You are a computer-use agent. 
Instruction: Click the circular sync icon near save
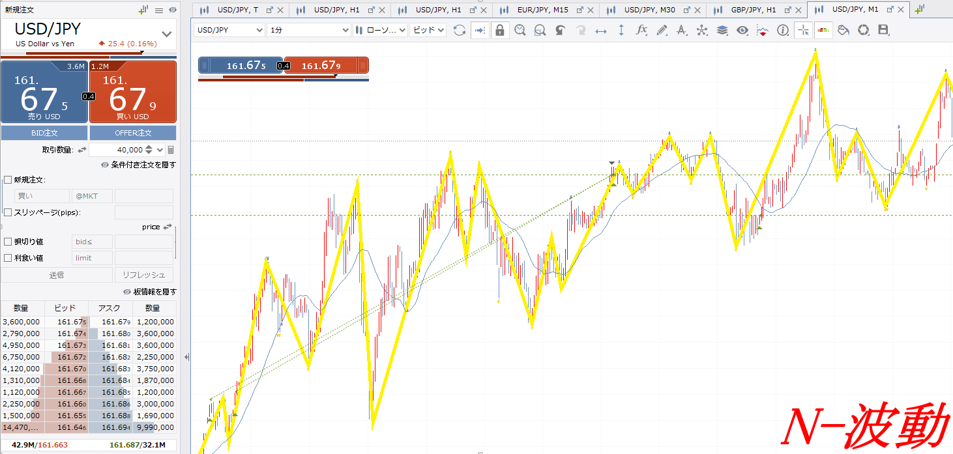point(864,31)
